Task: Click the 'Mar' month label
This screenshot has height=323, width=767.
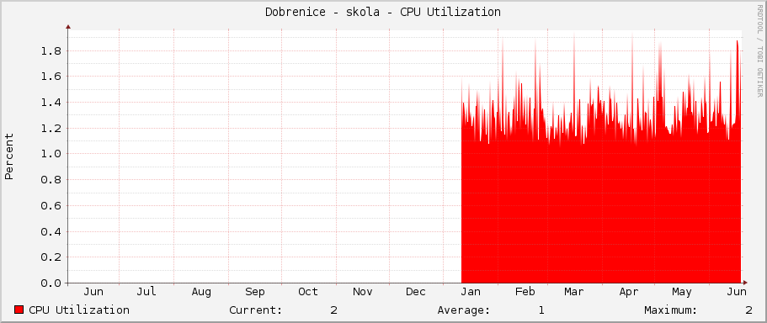Action: 574,292
